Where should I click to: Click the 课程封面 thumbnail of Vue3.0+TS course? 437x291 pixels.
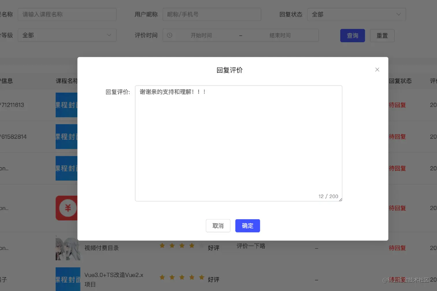(68, 279)
